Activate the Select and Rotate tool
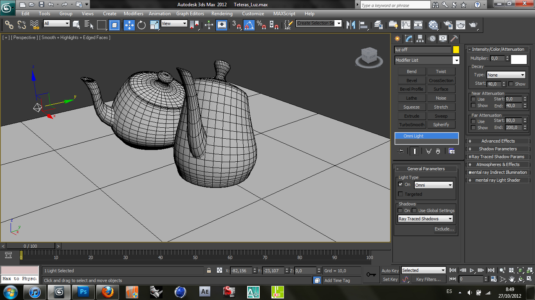The width and height of the screenshot is (535, 300). [x=141, y=25]
